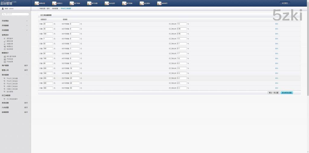Focus the 日量 field containing 20
Image resolution: width=309 pixels, height=153 pixels.
[48, 24]
